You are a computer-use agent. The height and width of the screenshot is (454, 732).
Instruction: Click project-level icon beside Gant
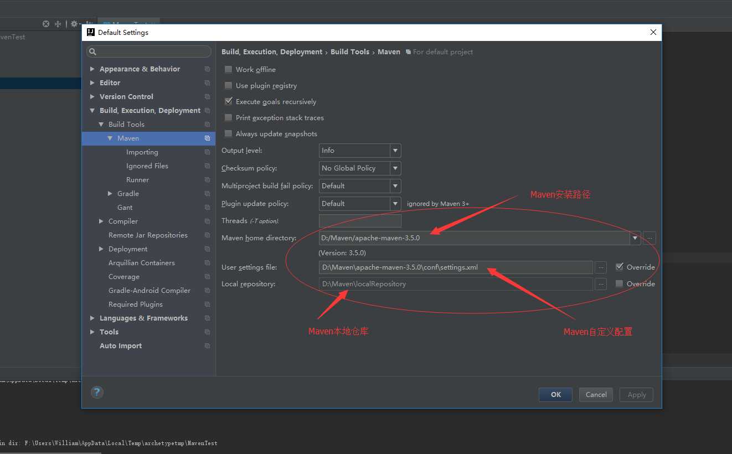(207, 208)
